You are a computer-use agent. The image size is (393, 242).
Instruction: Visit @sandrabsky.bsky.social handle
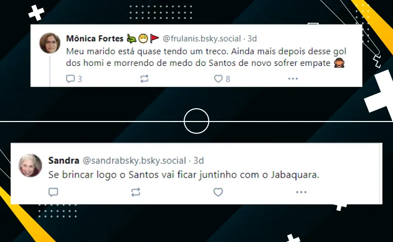point(134,160)
